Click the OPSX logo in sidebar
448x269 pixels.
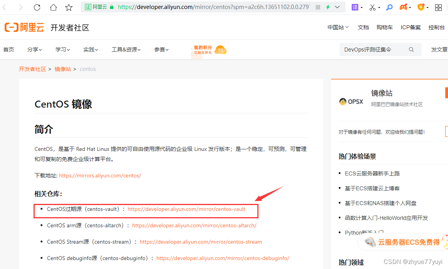point(351,101)
